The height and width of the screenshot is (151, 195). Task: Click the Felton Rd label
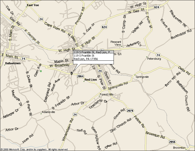pos(139,122)
